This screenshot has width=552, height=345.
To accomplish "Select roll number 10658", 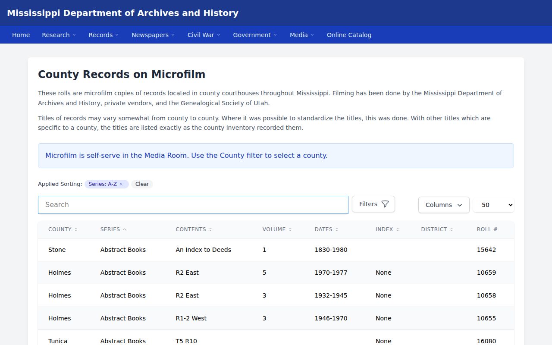I will pyautogui.click(x=486, y=295).
